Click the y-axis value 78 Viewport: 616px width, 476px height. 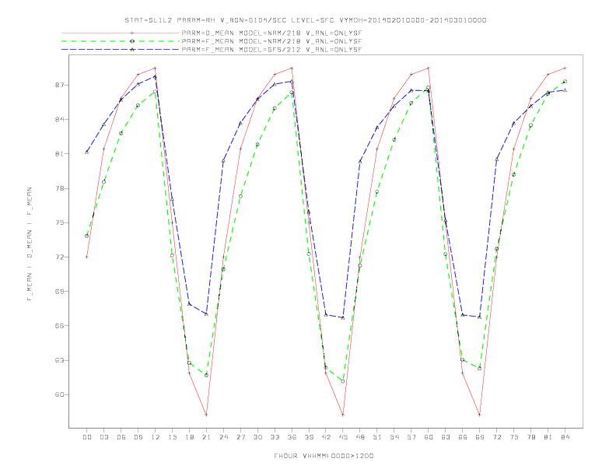tap(59, 188)
